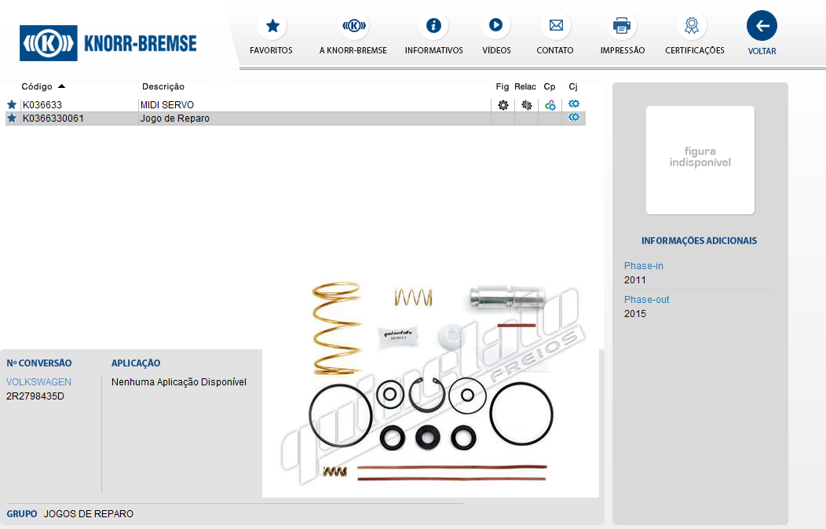Open Cj icon in Jogo de Reparo row
The image size is (826, 529).
pyautogui.click(x=574, y=118)
